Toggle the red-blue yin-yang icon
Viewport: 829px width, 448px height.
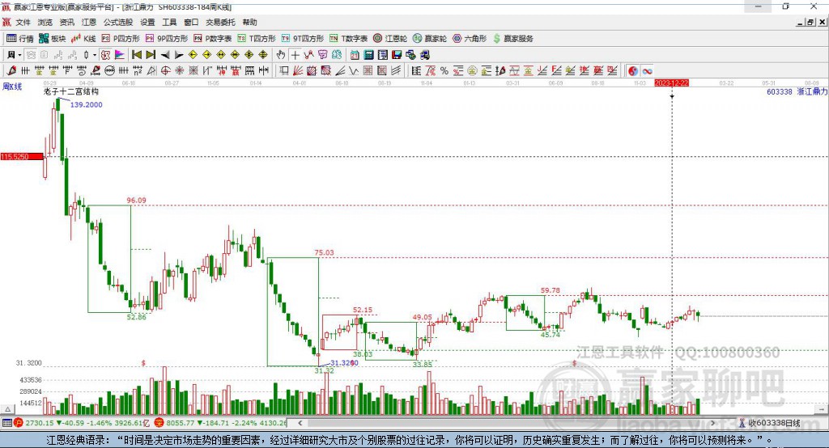click(633, 71)
